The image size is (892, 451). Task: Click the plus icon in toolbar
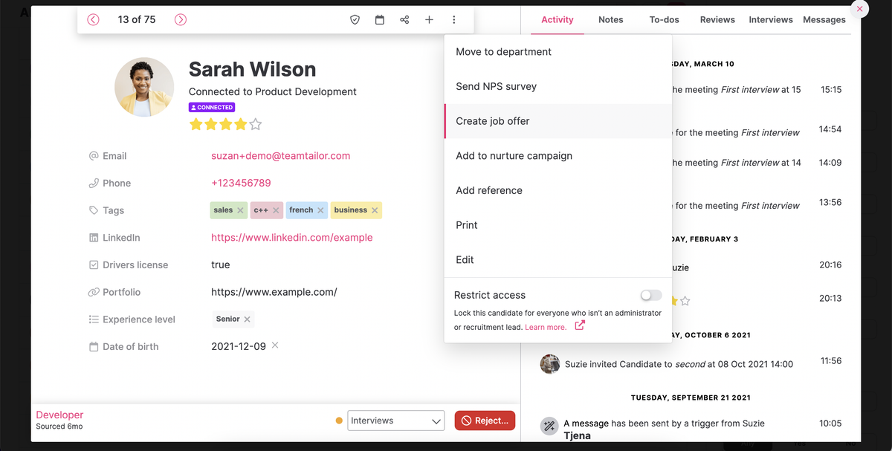(429, 20)
